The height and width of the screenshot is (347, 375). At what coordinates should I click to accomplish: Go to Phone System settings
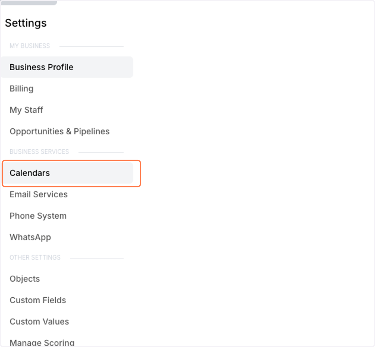tap(38, 216)
